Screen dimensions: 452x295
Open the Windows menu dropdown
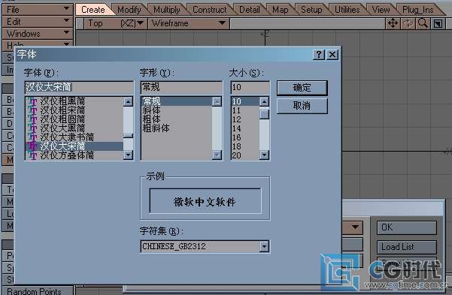(x=37, y=34)
